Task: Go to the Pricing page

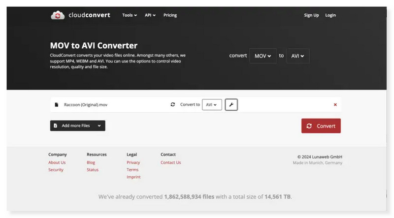Action: pos(170,15)
